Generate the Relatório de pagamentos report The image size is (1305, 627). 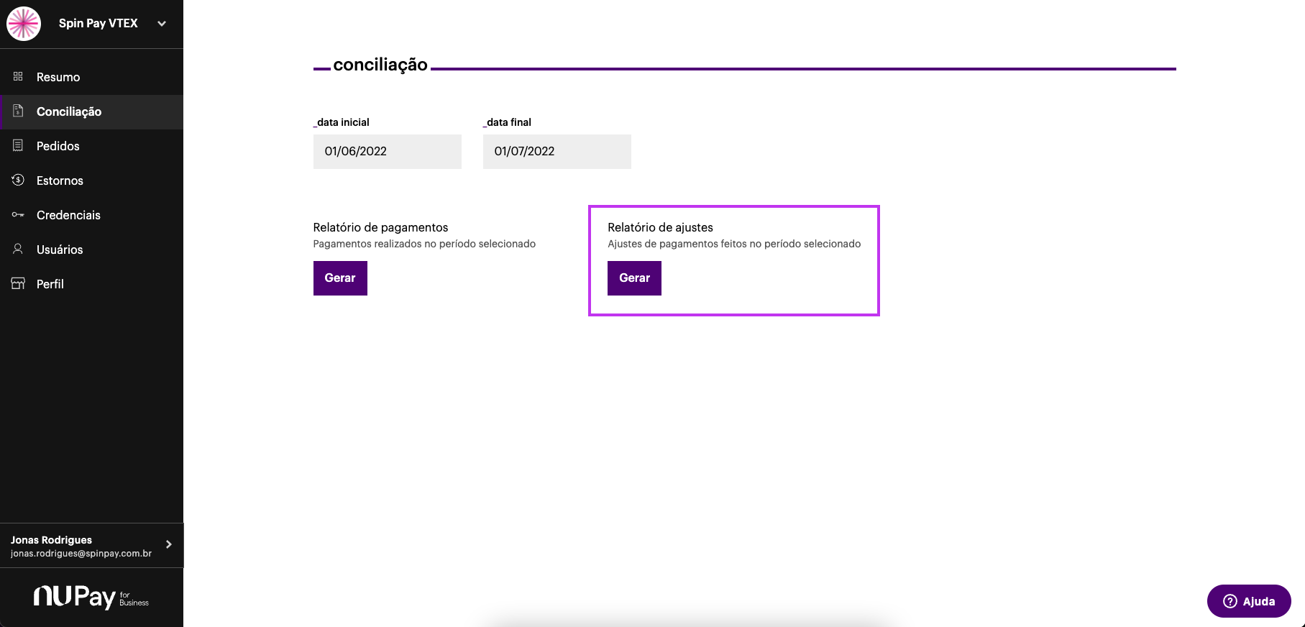(x=340, y=278)
